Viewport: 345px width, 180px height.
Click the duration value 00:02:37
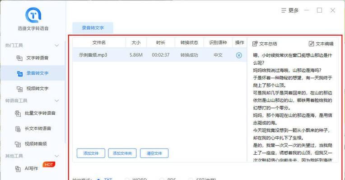point(161,55)
